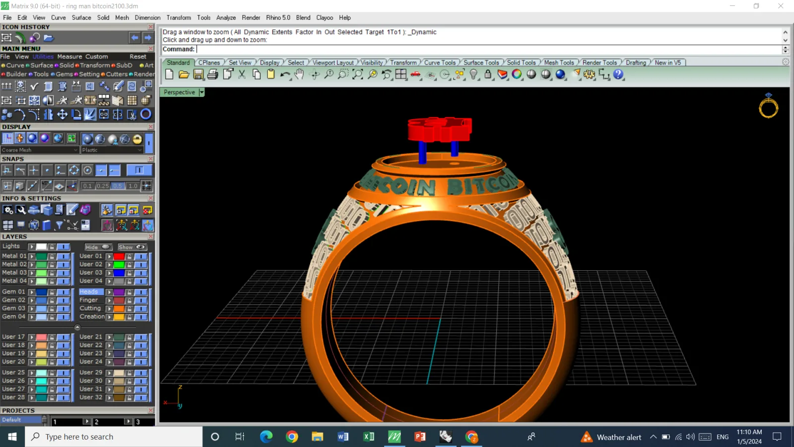Select the Pan hand tool

coord(299,74)
